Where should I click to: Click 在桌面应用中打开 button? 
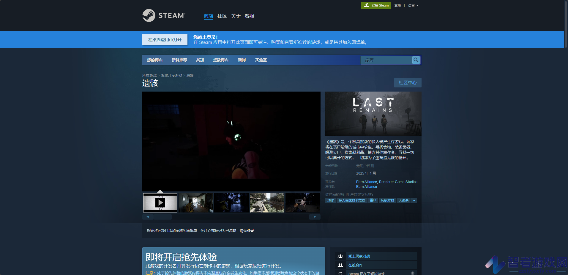pyautogui.click(x=165, y=40)
